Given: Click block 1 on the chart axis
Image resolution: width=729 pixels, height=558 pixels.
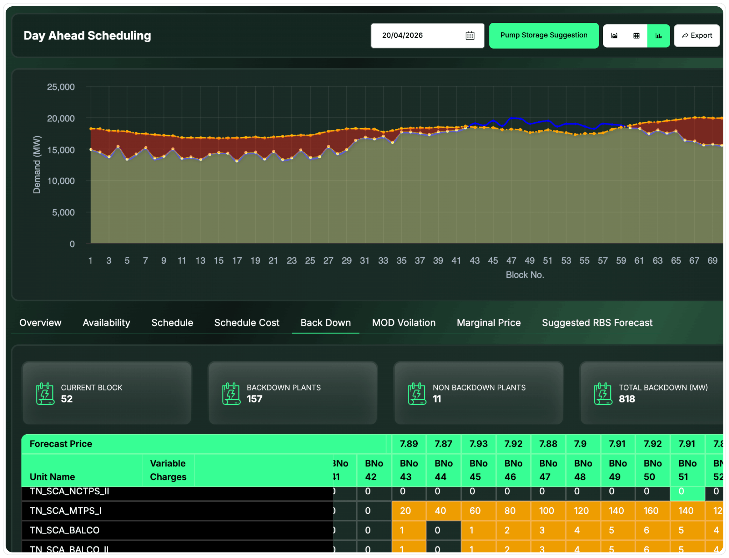Looking at the screenshot, I should pyautogui.click(x=90, y=260).
